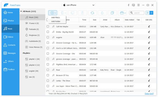Screen dimensions: 158x97
Task: Check the Roar track checkbox
Action: (x=48, y=70)
